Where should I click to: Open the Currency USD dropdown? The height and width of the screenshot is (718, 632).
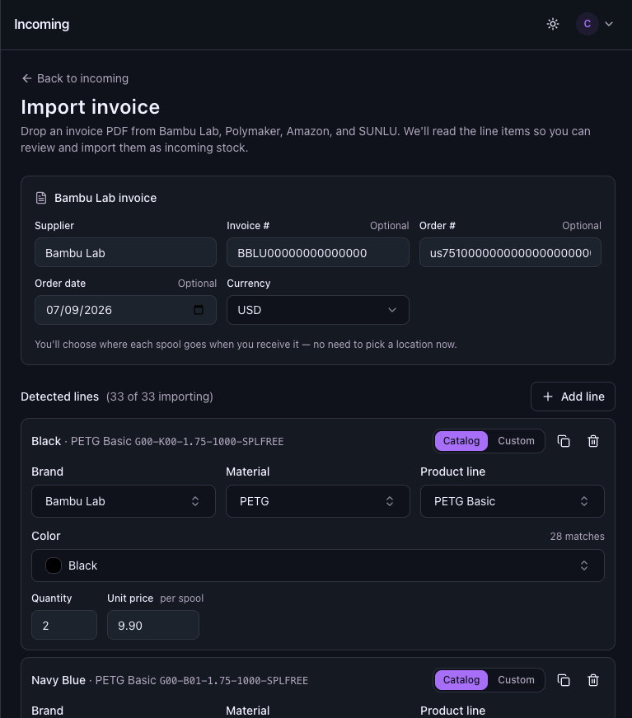click(x=317, y=310)
